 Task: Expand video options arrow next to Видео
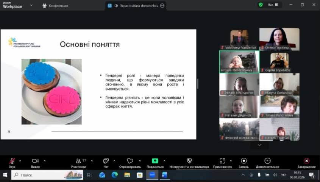[x=45, y=160]
